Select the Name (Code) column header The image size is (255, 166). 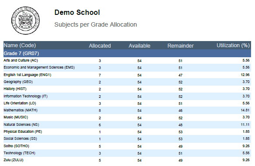pyautogui.click(x=20, y=45)
